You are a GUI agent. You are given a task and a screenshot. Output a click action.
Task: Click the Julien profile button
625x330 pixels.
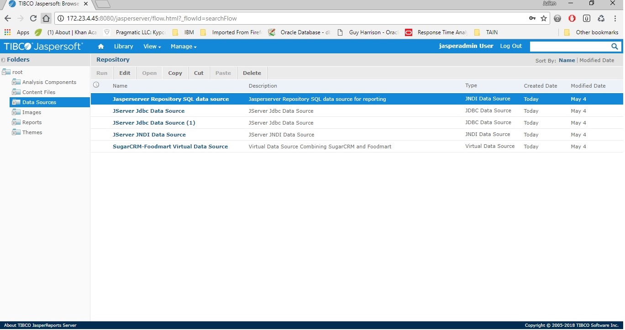pyautogui.click(x=550, y=3)
